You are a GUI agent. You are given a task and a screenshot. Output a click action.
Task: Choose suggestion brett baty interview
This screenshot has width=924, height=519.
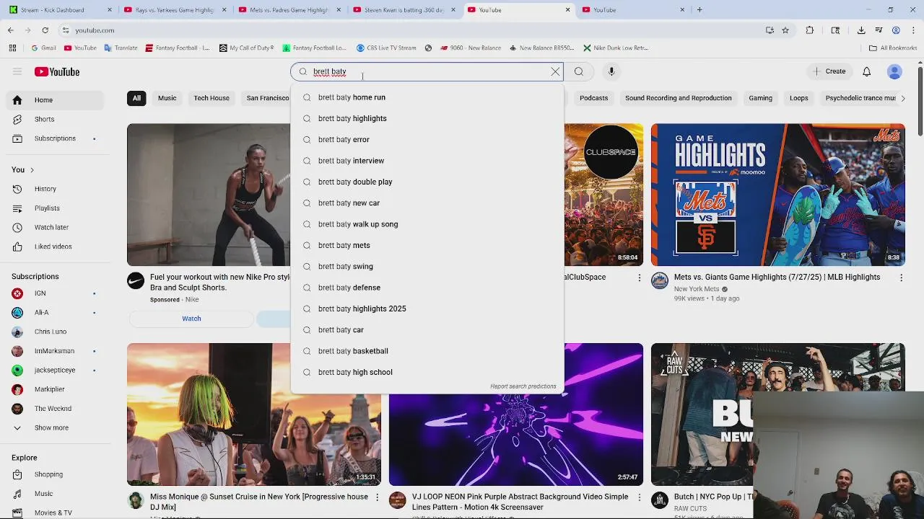[427, 161]
